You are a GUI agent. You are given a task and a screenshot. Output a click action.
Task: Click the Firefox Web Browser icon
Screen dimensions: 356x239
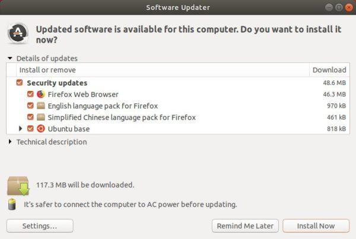click(x=41, y=94)
